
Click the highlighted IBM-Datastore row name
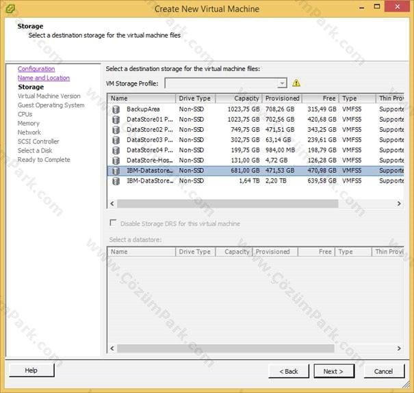[150, 171]
